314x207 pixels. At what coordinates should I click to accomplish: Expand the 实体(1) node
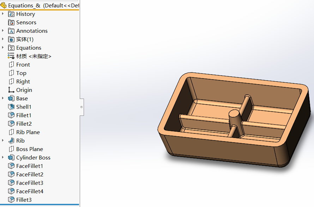point(2,39)
